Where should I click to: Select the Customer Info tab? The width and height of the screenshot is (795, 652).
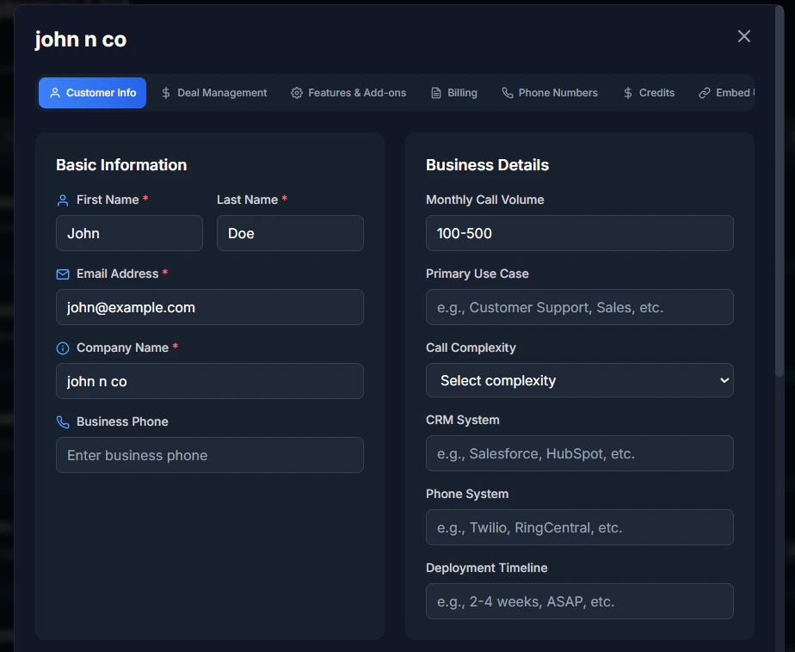point(92,92)
